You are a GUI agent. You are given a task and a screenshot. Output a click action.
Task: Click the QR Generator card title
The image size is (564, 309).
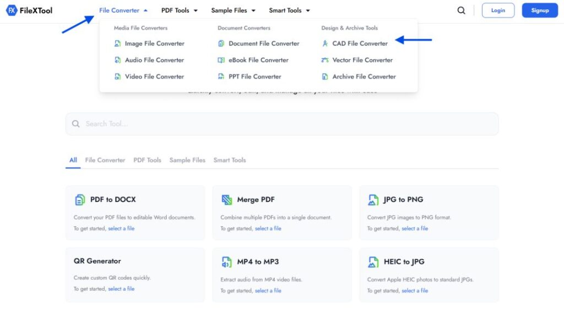tap(97, 261)
